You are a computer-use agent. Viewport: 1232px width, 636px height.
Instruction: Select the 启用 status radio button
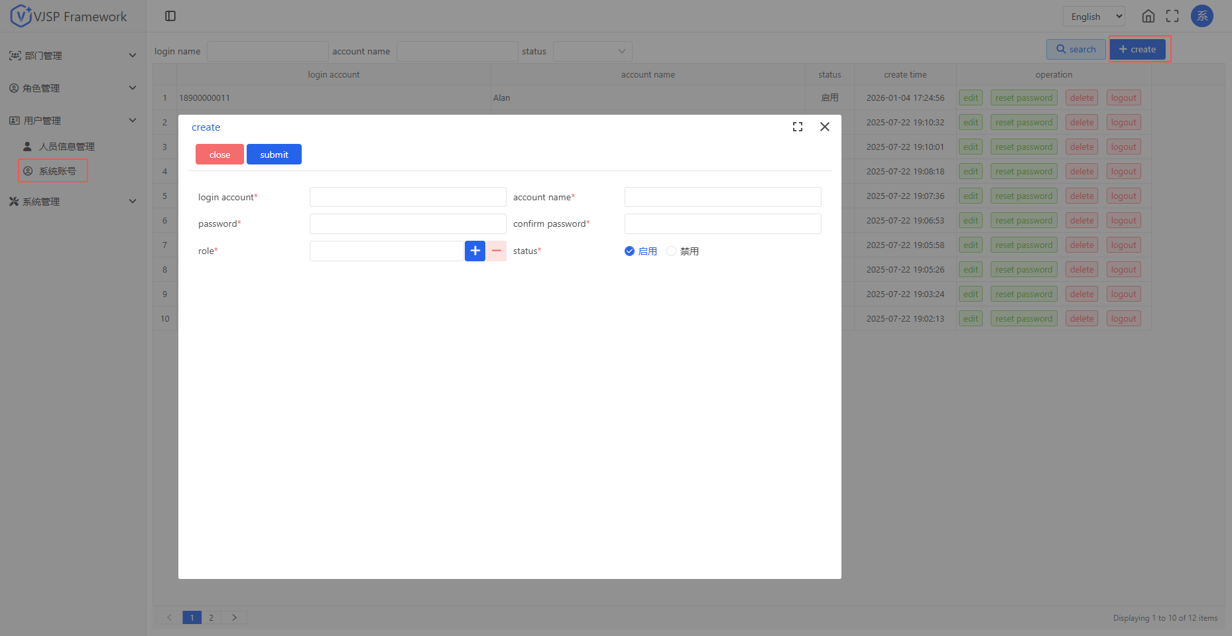pyautogui.click(x=630, y=251)
